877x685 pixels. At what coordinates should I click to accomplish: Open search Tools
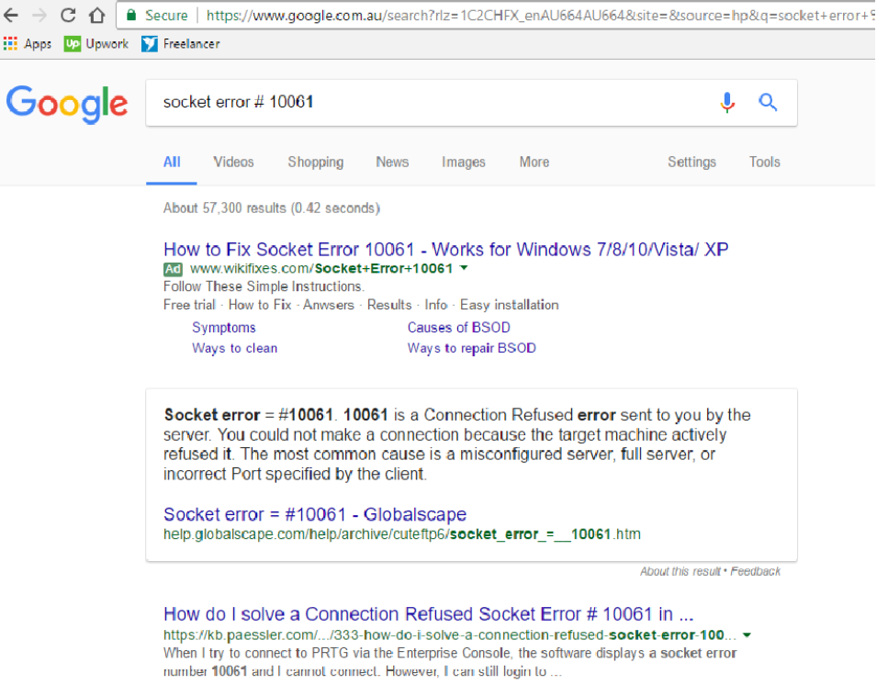(764, 163)
